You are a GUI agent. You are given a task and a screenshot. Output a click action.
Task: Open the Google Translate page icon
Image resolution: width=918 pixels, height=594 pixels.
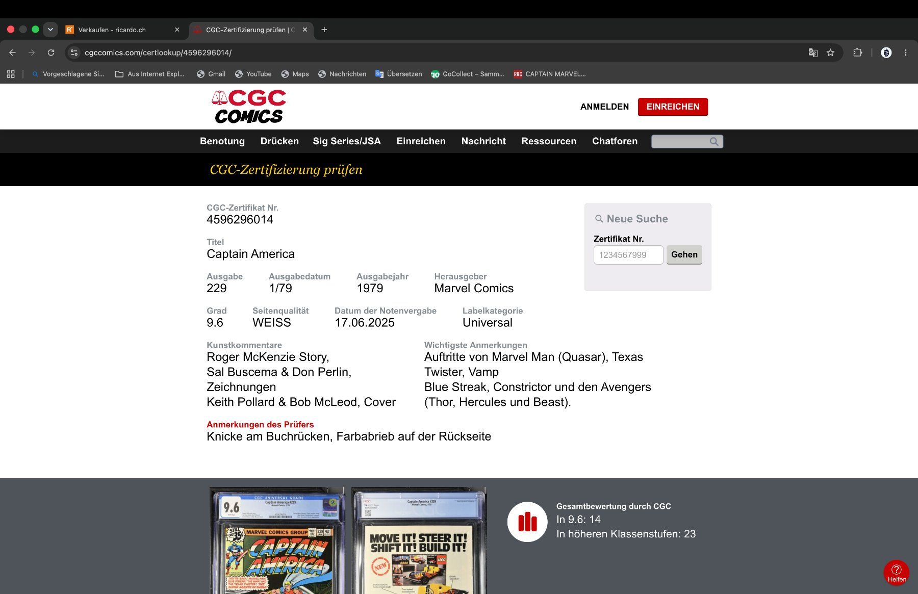pyautogui.click(x=813, y=53)
